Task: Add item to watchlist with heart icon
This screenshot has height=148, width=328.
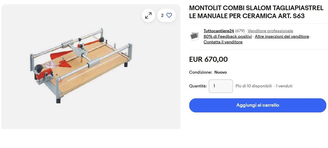Action: pyautogui.click(x=169, y=15)
